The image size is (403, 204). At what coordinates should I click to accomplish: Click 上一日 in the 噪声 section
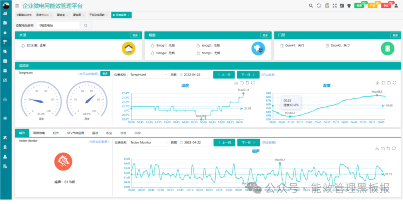coord(224,143)
